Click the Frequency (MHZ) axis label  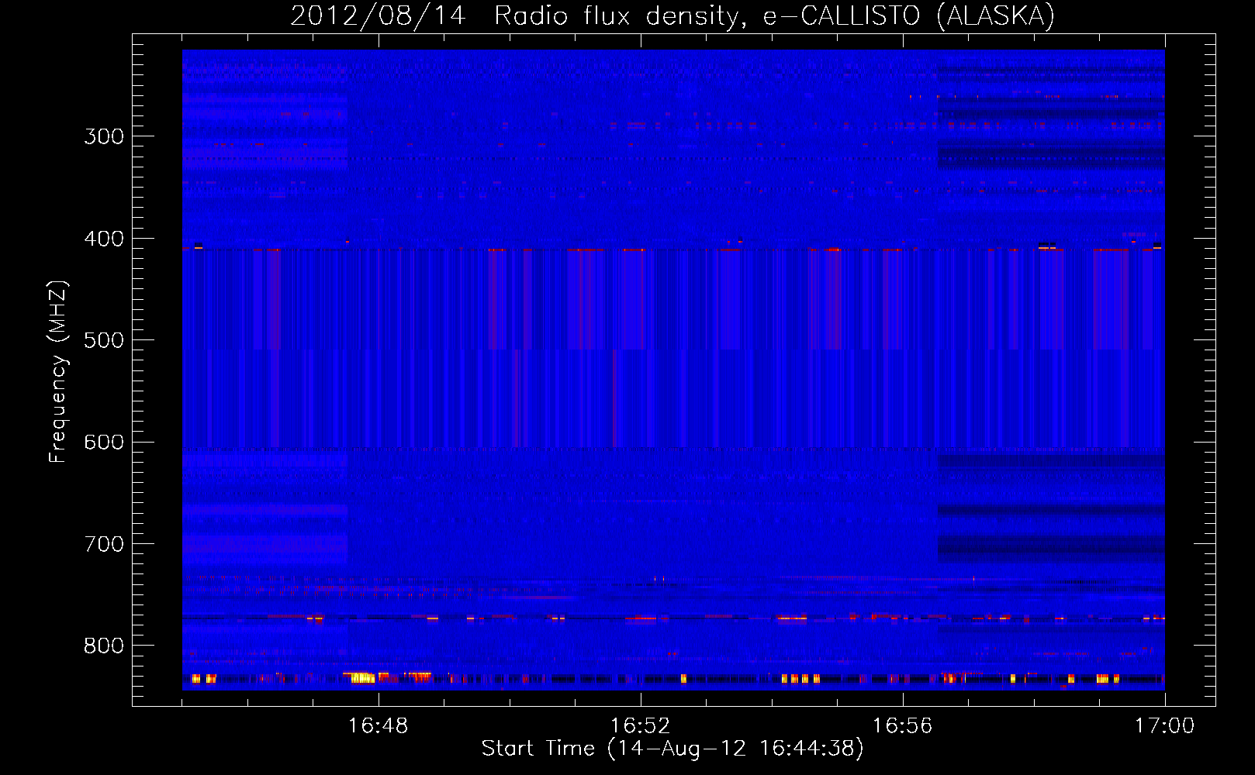point(58,371)
